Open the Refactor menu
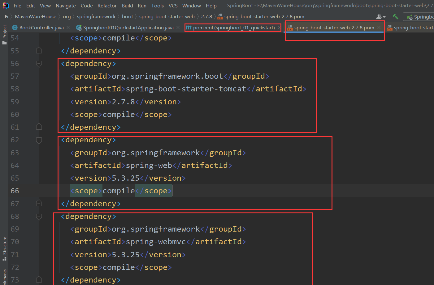Image resolution: width=434 pixels, height=285 pixels. point(107,6)
